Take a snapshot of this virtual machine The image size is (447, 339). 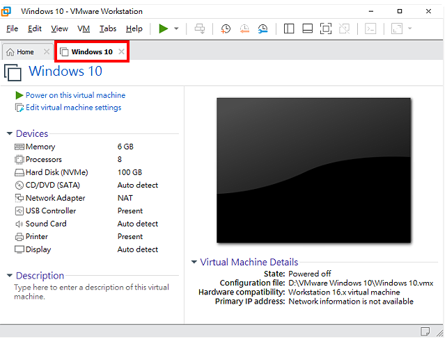[226, 28]
